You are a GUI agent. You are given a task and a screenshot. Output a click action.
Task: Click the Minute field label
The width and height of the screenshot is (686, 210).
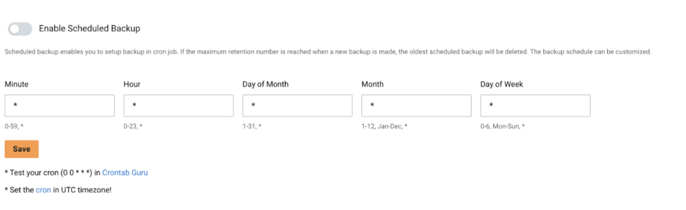tap(16, 84)
